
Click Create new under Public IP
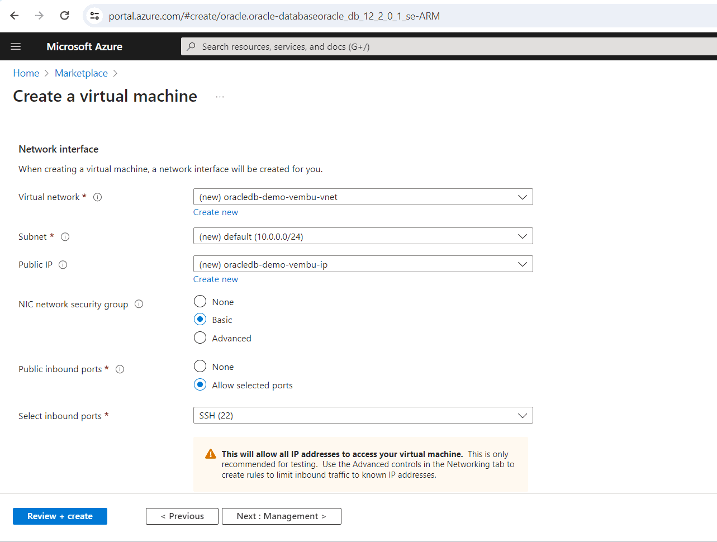216,279
